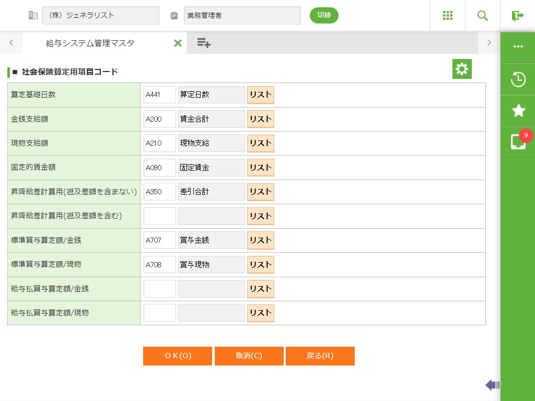
Task: Open the green settings gear icon
Action: [462, 69]
